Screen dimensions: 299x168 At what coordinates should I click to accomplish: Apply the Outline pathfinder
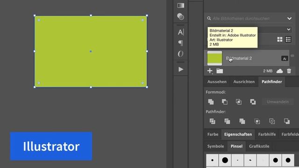(272, 121)
